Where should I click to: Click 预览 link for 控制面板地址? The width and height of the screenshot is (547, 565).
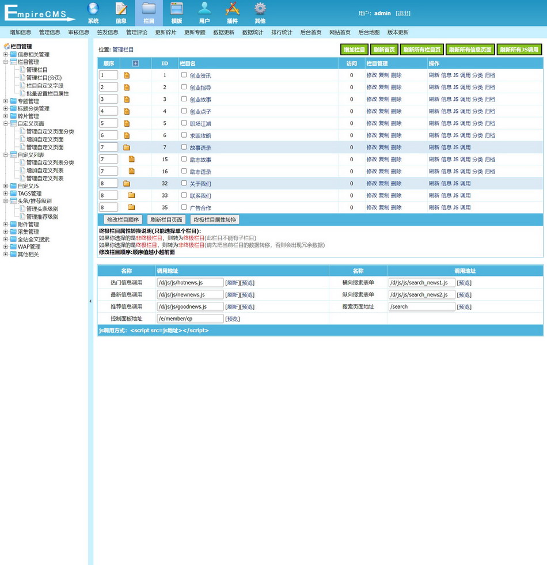233,319
